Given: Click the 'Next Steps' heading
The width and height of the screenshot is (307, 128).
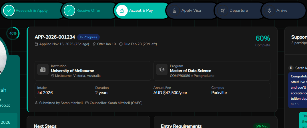Looking at the screenshot, I should tap(45, 126).
